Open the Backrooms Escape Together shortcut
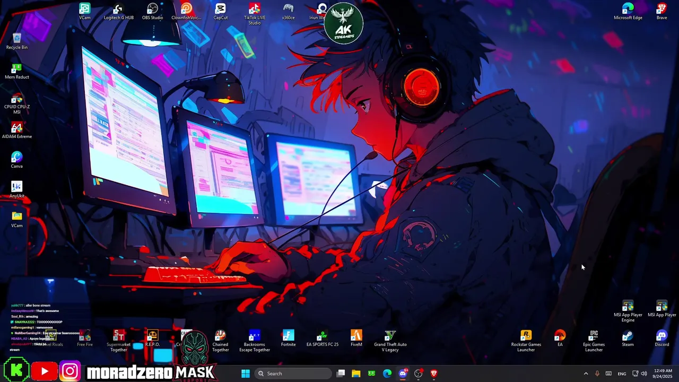Image resolution: width=679 pixels, height=382 pixels. pos(255,341)
